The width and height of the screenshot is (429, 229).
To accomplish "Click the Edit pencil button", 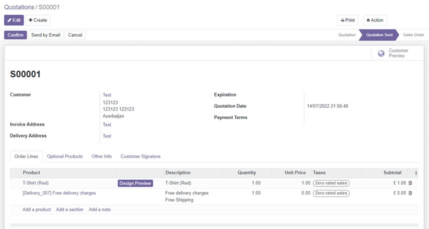I will [14, 20].
